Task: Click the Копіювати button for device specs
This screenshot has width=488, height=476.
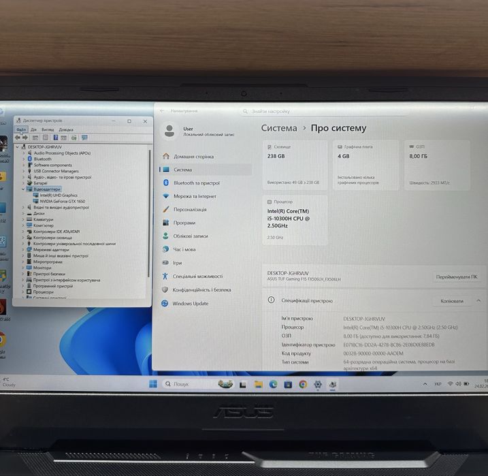Action: tap(452, 301)
